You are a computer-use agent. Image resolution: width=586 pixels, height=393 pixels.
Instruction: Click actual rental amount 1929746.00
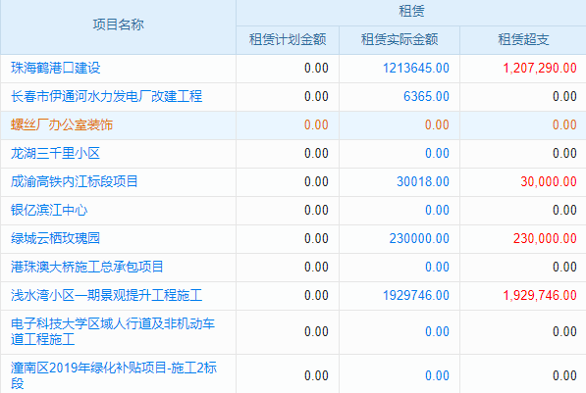pos(416,295)
